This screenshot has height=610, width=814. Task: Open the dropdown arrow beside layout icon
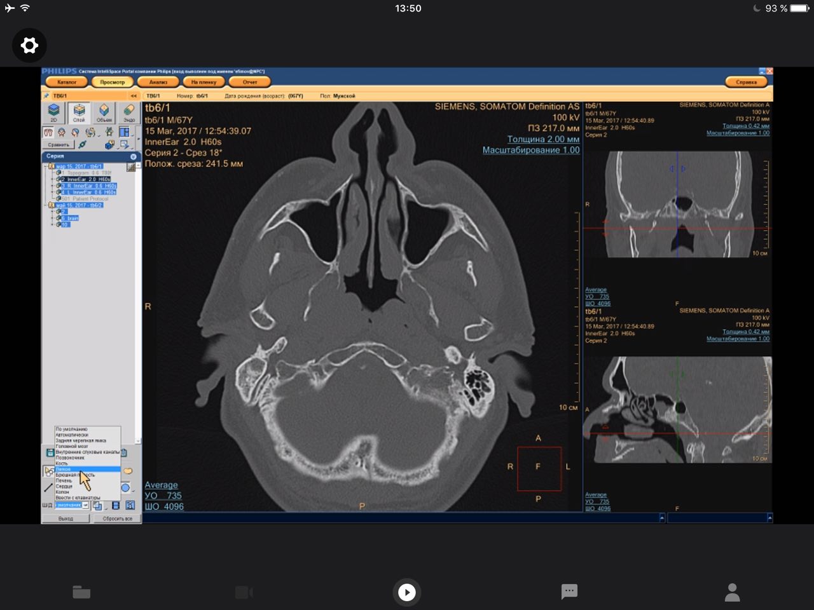[132, 136]
